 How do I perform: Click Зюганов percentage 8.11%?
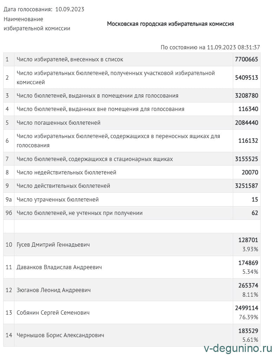point(251,295)
